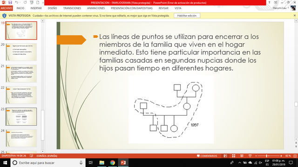Screen dimensions: 298x167
Task: Click the Windows search box
Action: 48,163
